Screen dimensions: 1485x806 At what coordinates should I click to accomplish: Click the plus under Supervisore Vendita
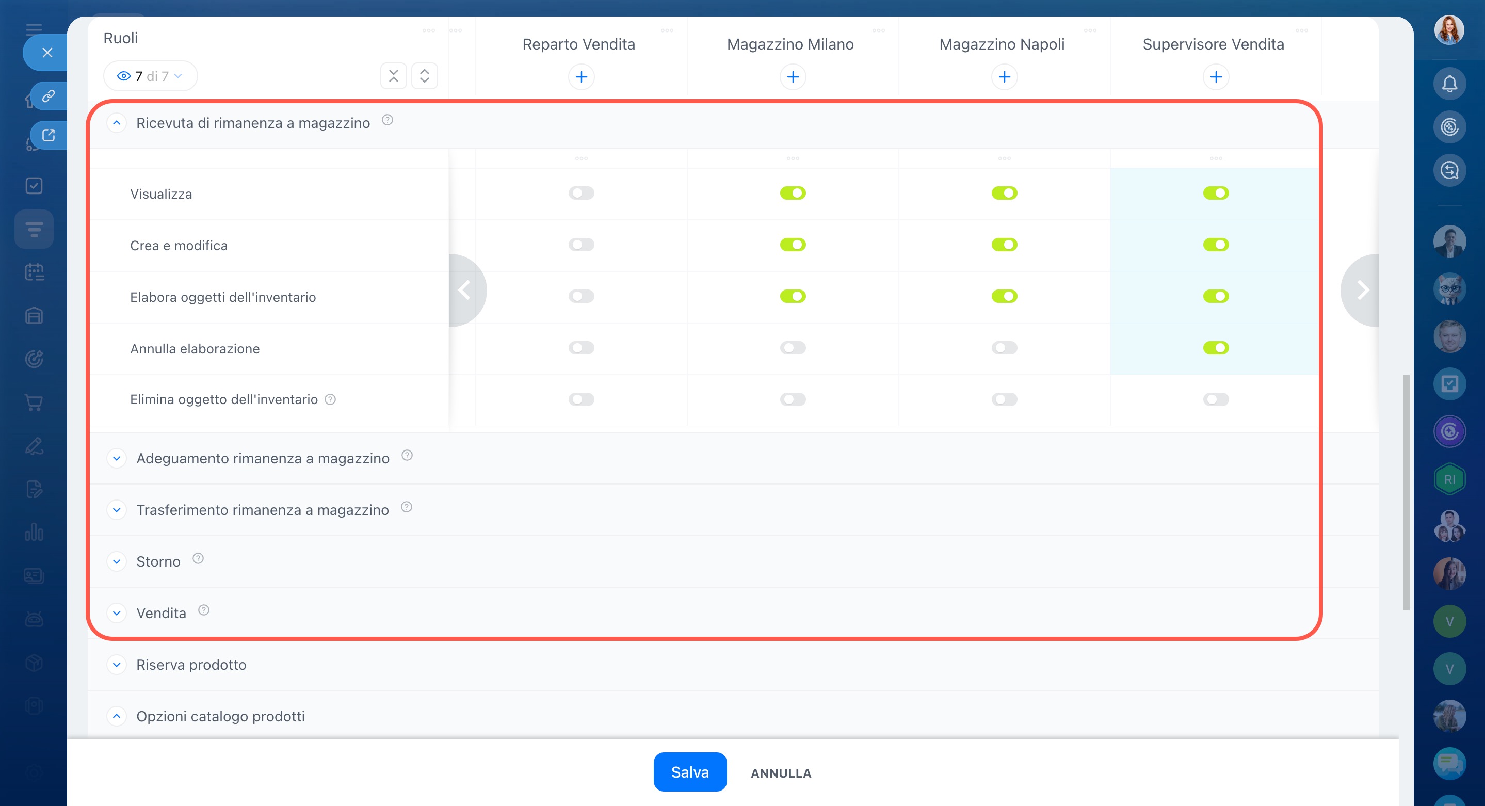[1216, 77]
